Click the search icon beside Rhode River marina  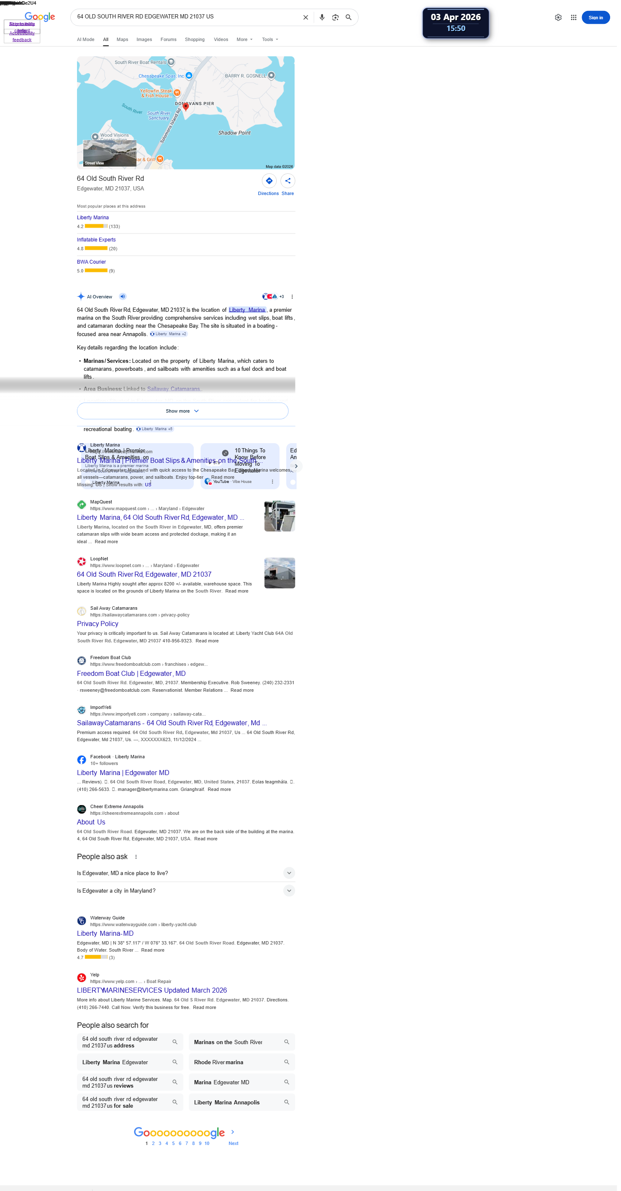(x=287, y=1062)
